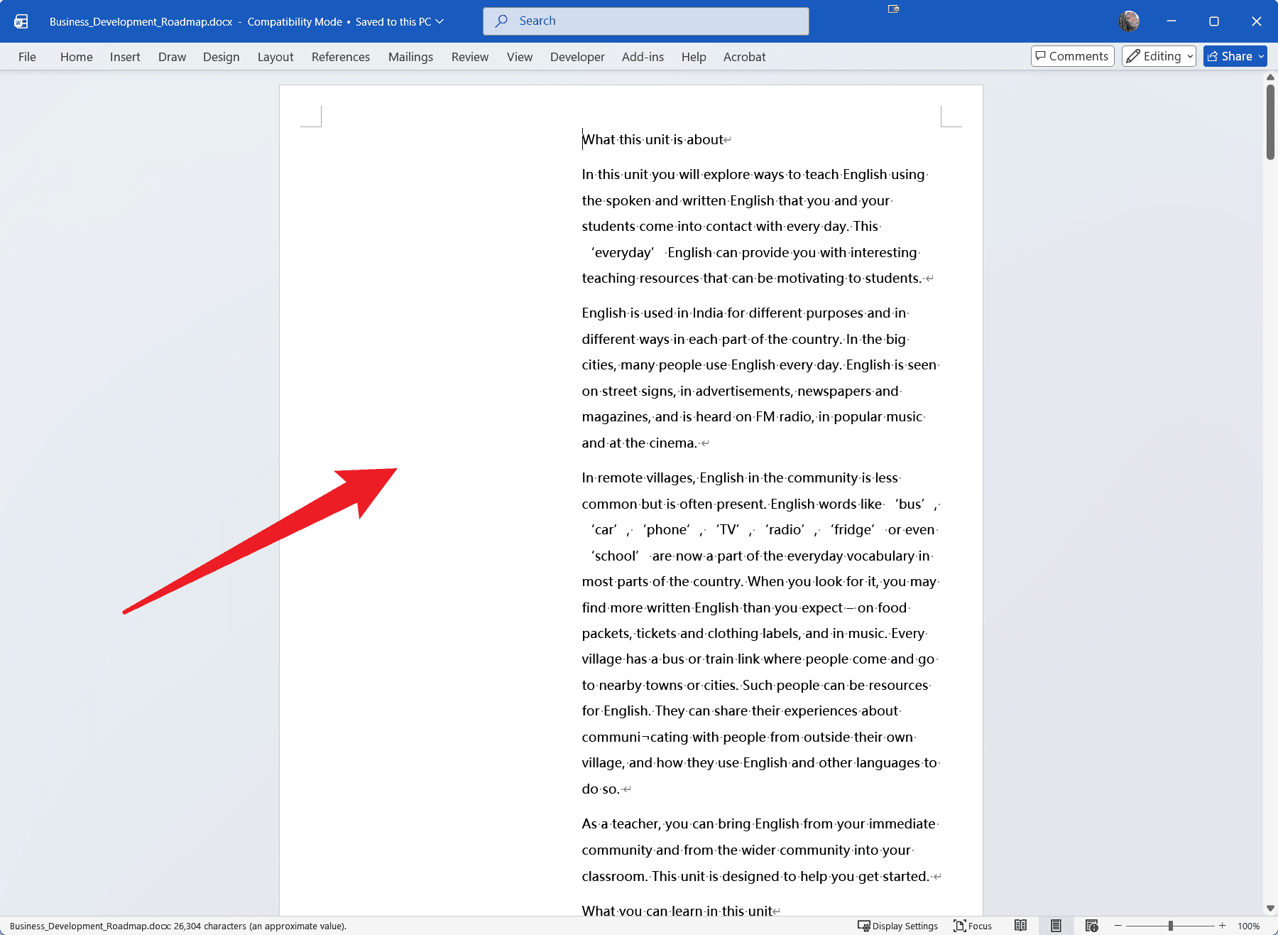The height and width of the screenshot is (935, 1278).
Task: Click the scroll up arrow
Action: pos(1270,77)
